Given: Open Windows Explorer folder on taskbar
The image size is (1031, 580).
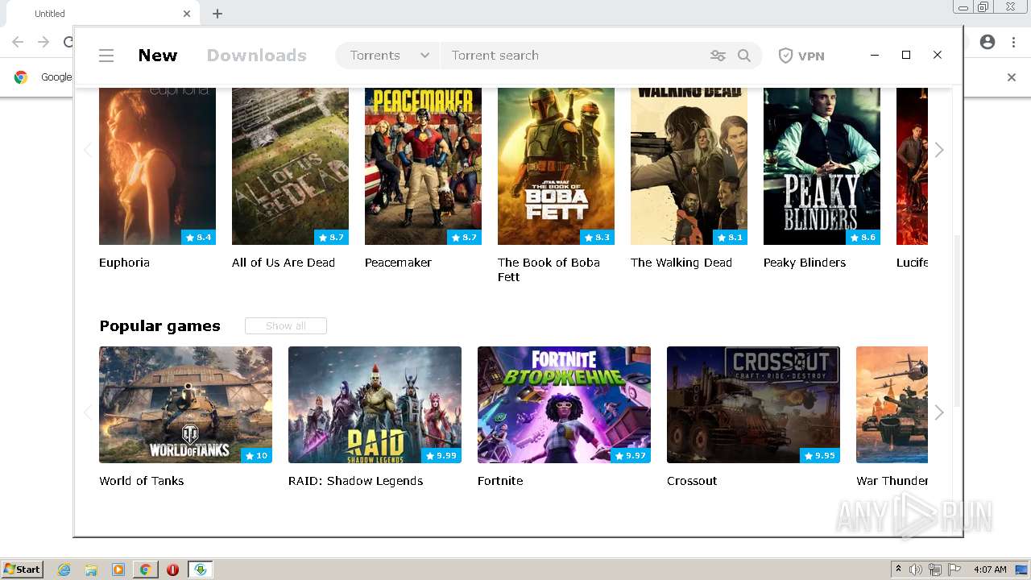Looking at the screenshot, I should tap(91, 570).
